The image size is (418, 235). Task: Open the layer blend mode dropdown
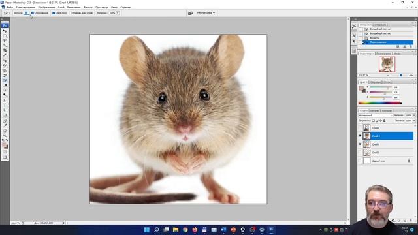click(x=376, y=116)
